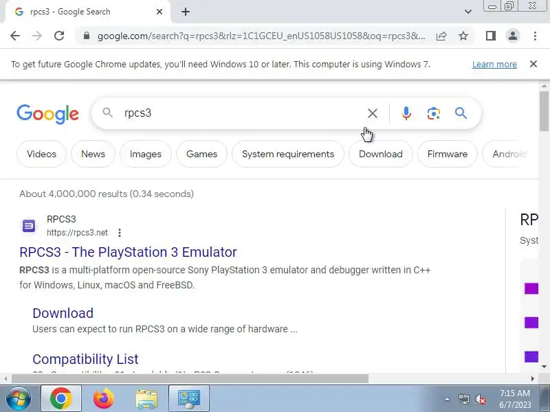Clear the search box with the X

[x=373, y=113]
